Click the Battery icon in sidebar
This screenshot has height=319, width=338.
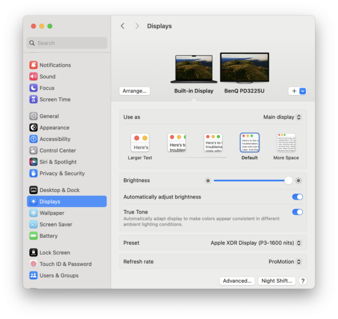point(33,236)
